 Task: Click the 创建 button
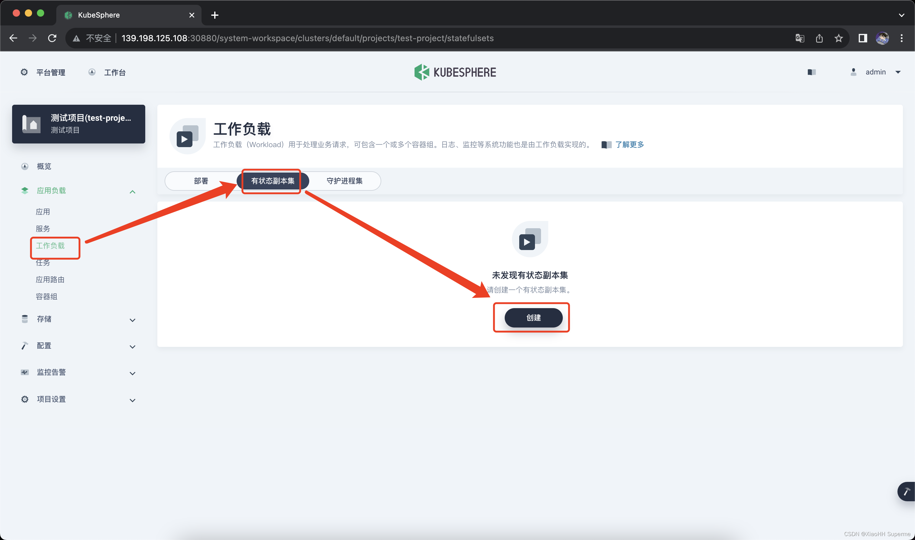[x=533, y=318]
